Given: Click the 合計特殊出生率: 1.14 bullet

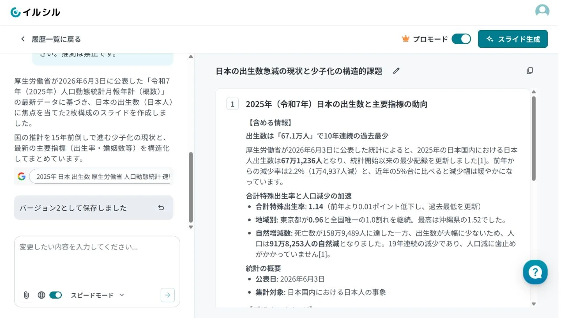Looking at the screenshot, I should 369,207.
